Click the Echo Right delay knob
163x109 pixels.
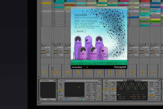pyautogui.click(x=113, y=84)
